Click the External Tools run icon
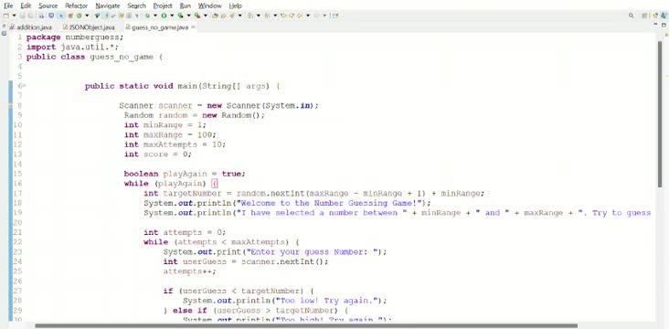 pos(197,16)
